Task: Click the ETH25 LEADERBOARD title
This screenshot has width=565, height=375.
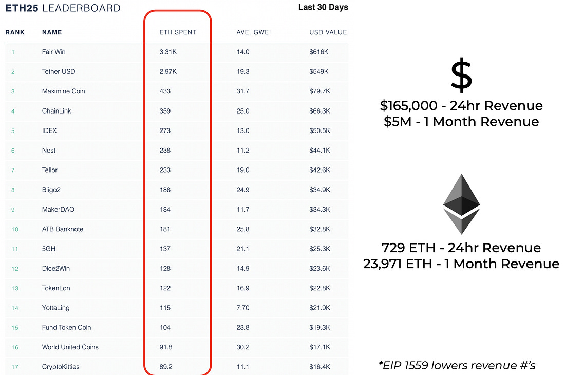Action: 63,8
